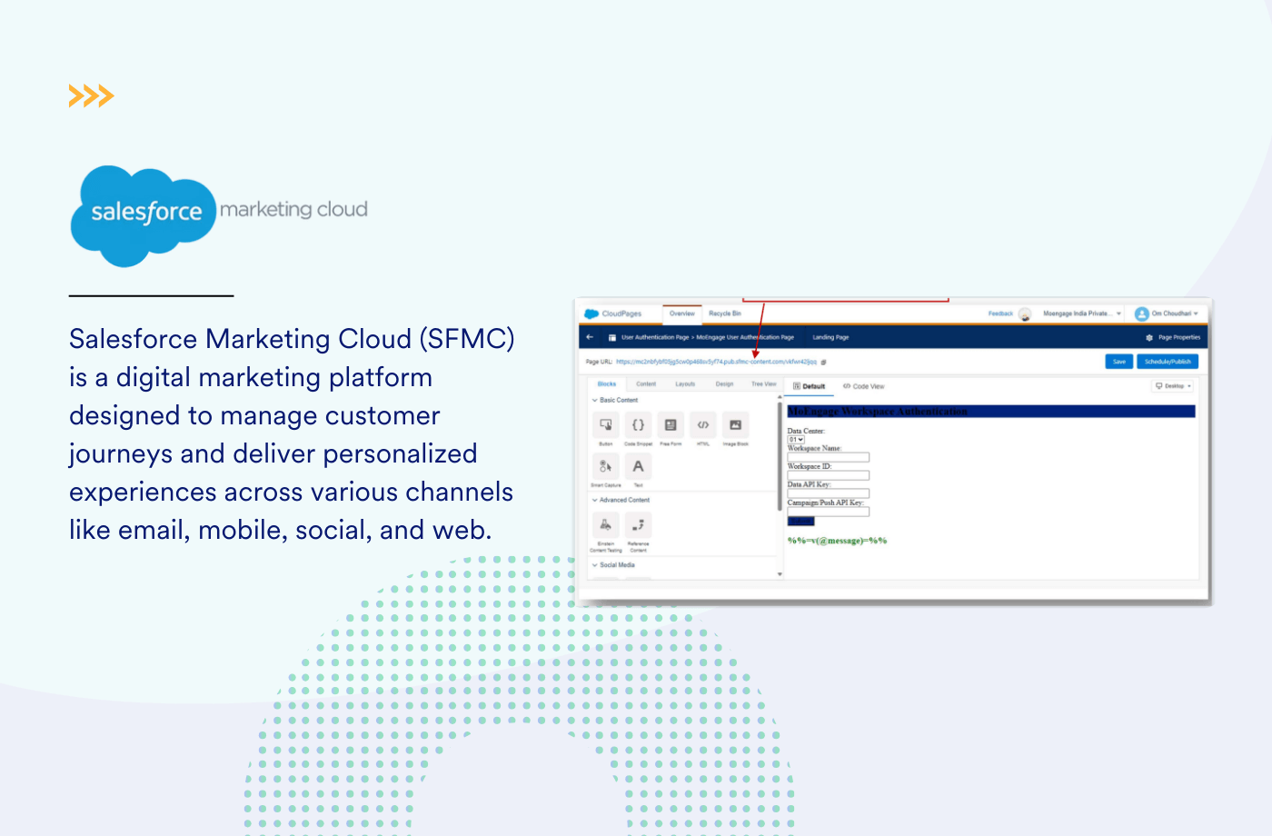This screenshot has width=1272, height=836.
Task: Click the %%=v(@message)=%% text
Action: point(837,541)
